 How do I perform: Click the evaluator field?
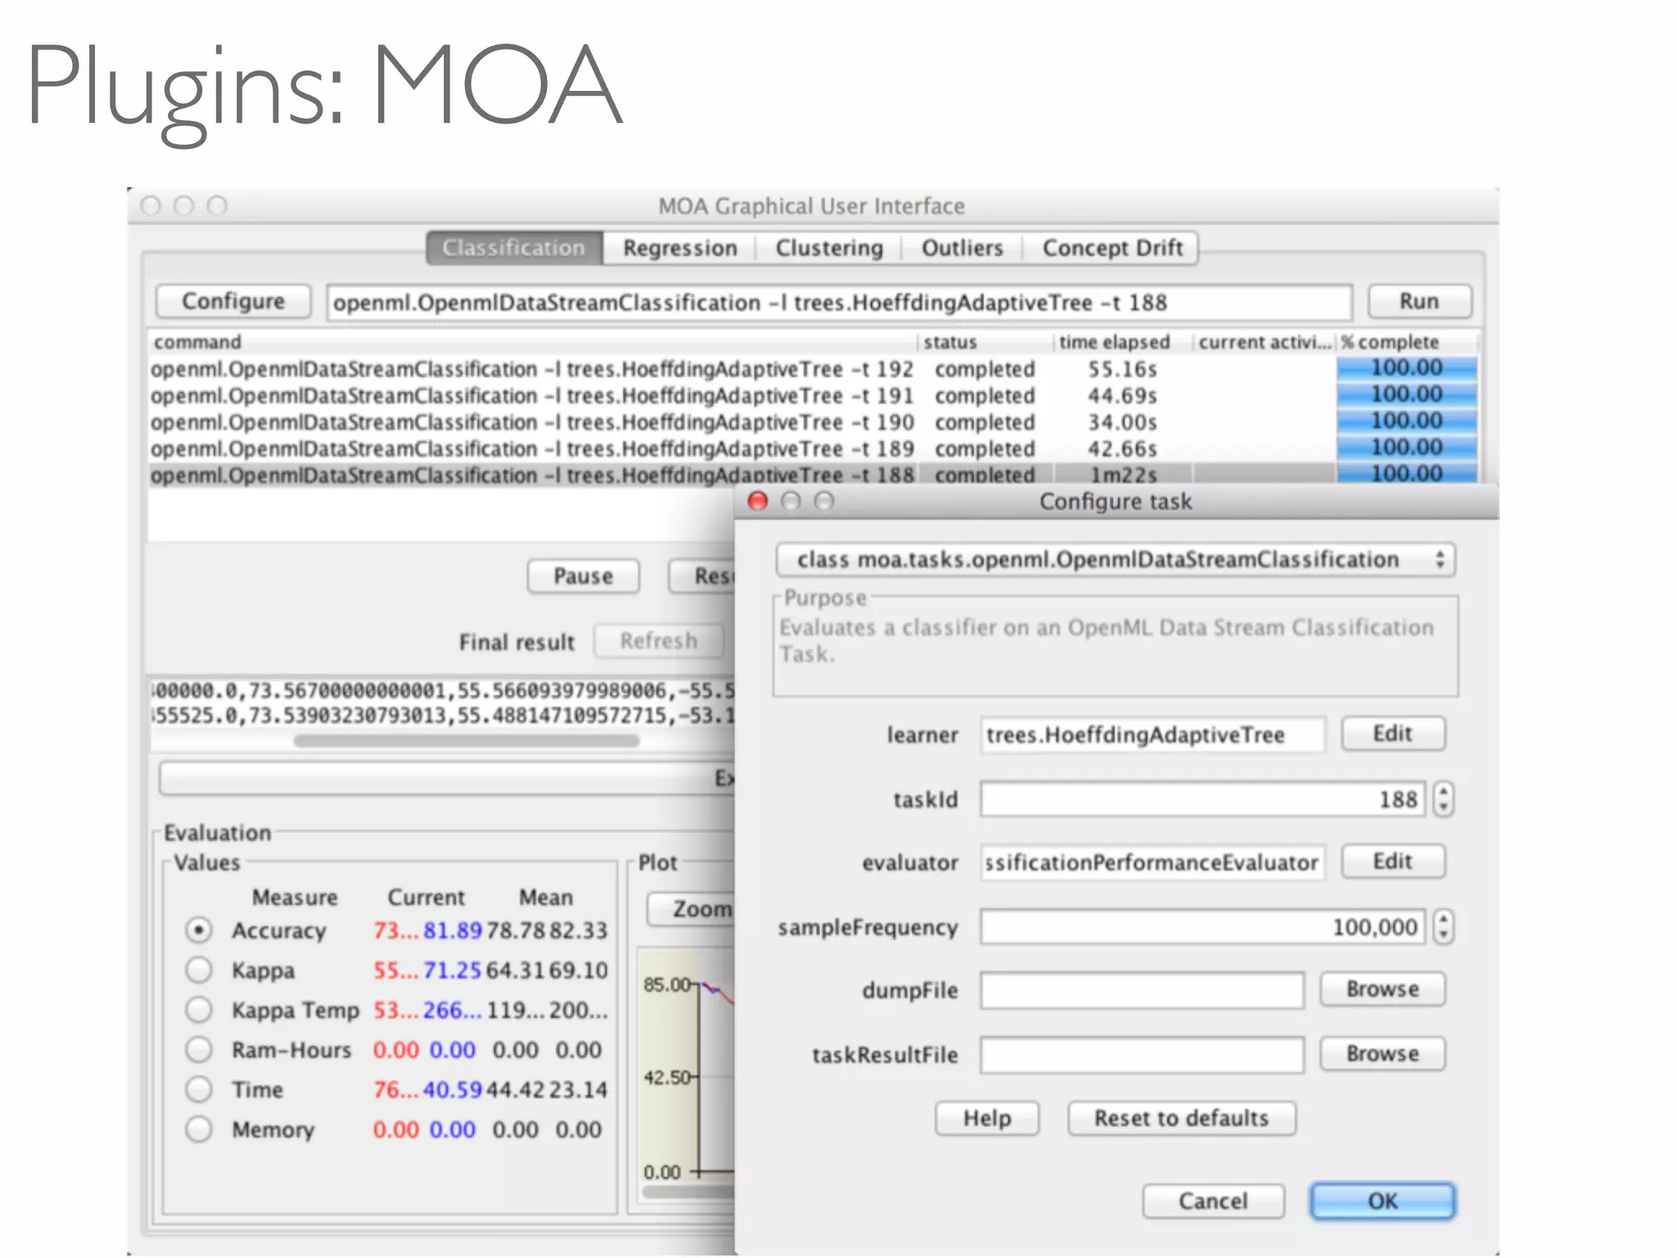coord(1153,862)
